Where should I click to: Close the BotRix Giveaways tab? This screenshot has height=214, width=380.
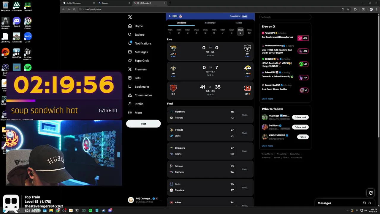(94, 3)
